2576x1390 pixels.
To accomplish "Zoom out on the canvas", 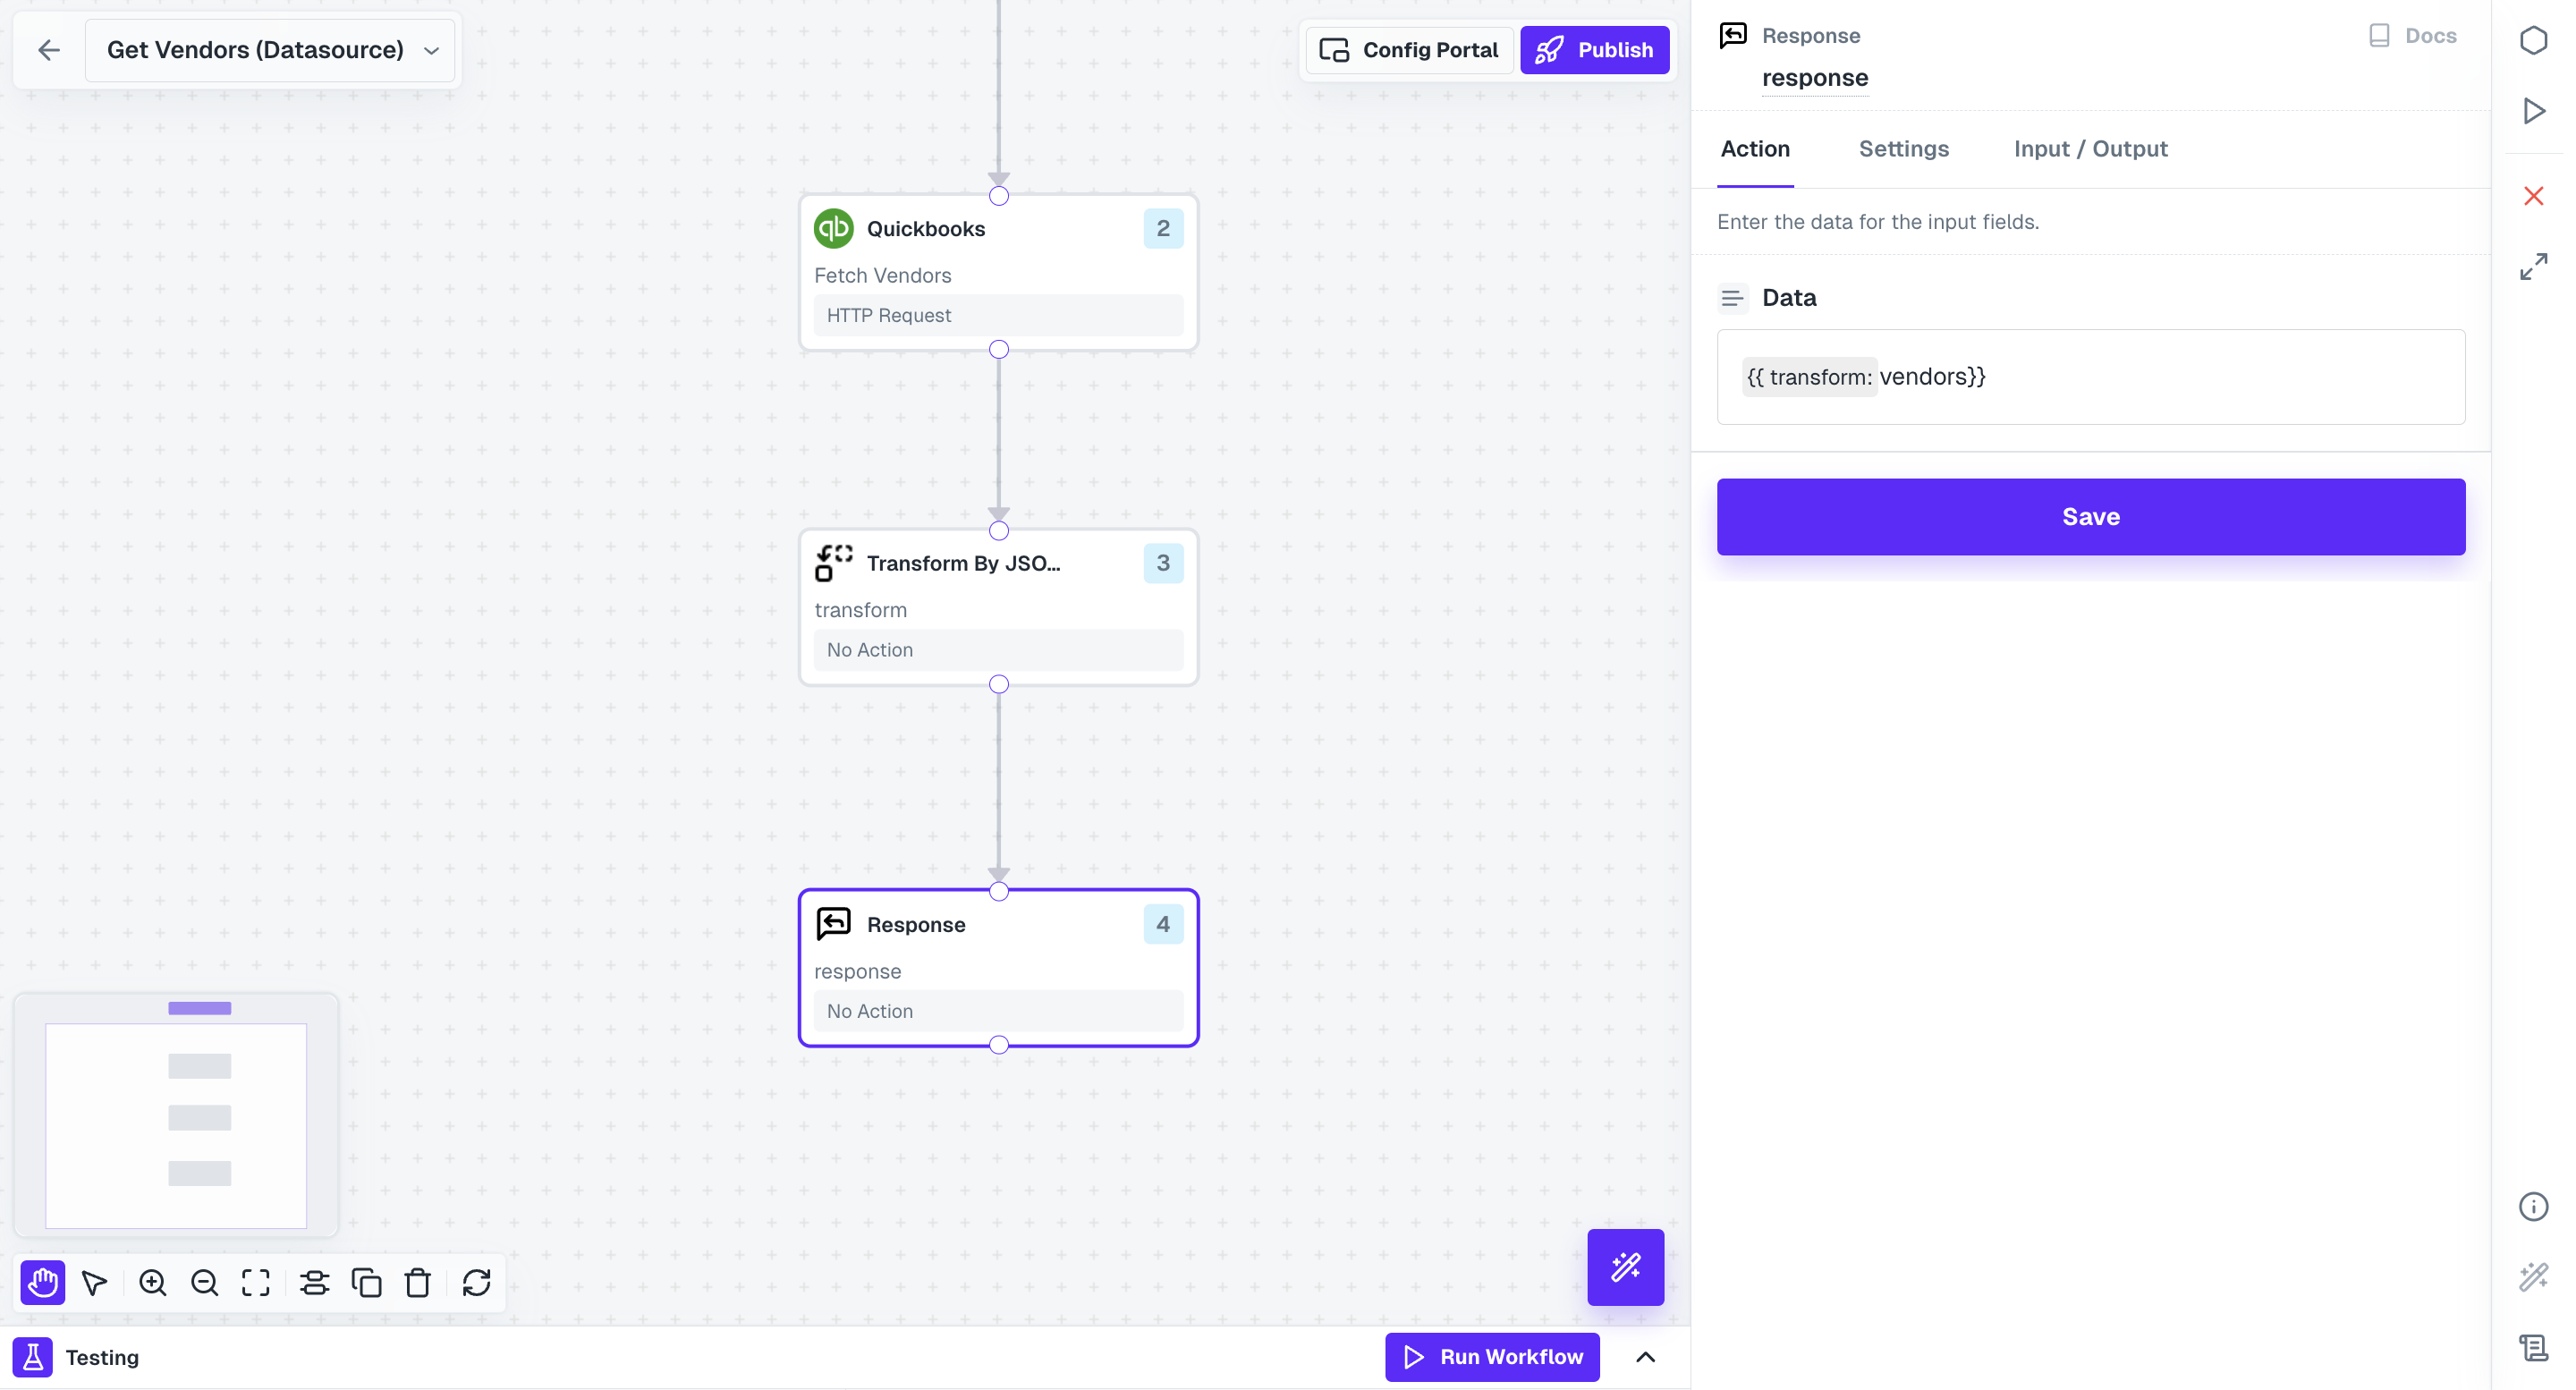I will (x=204, y=1283).
